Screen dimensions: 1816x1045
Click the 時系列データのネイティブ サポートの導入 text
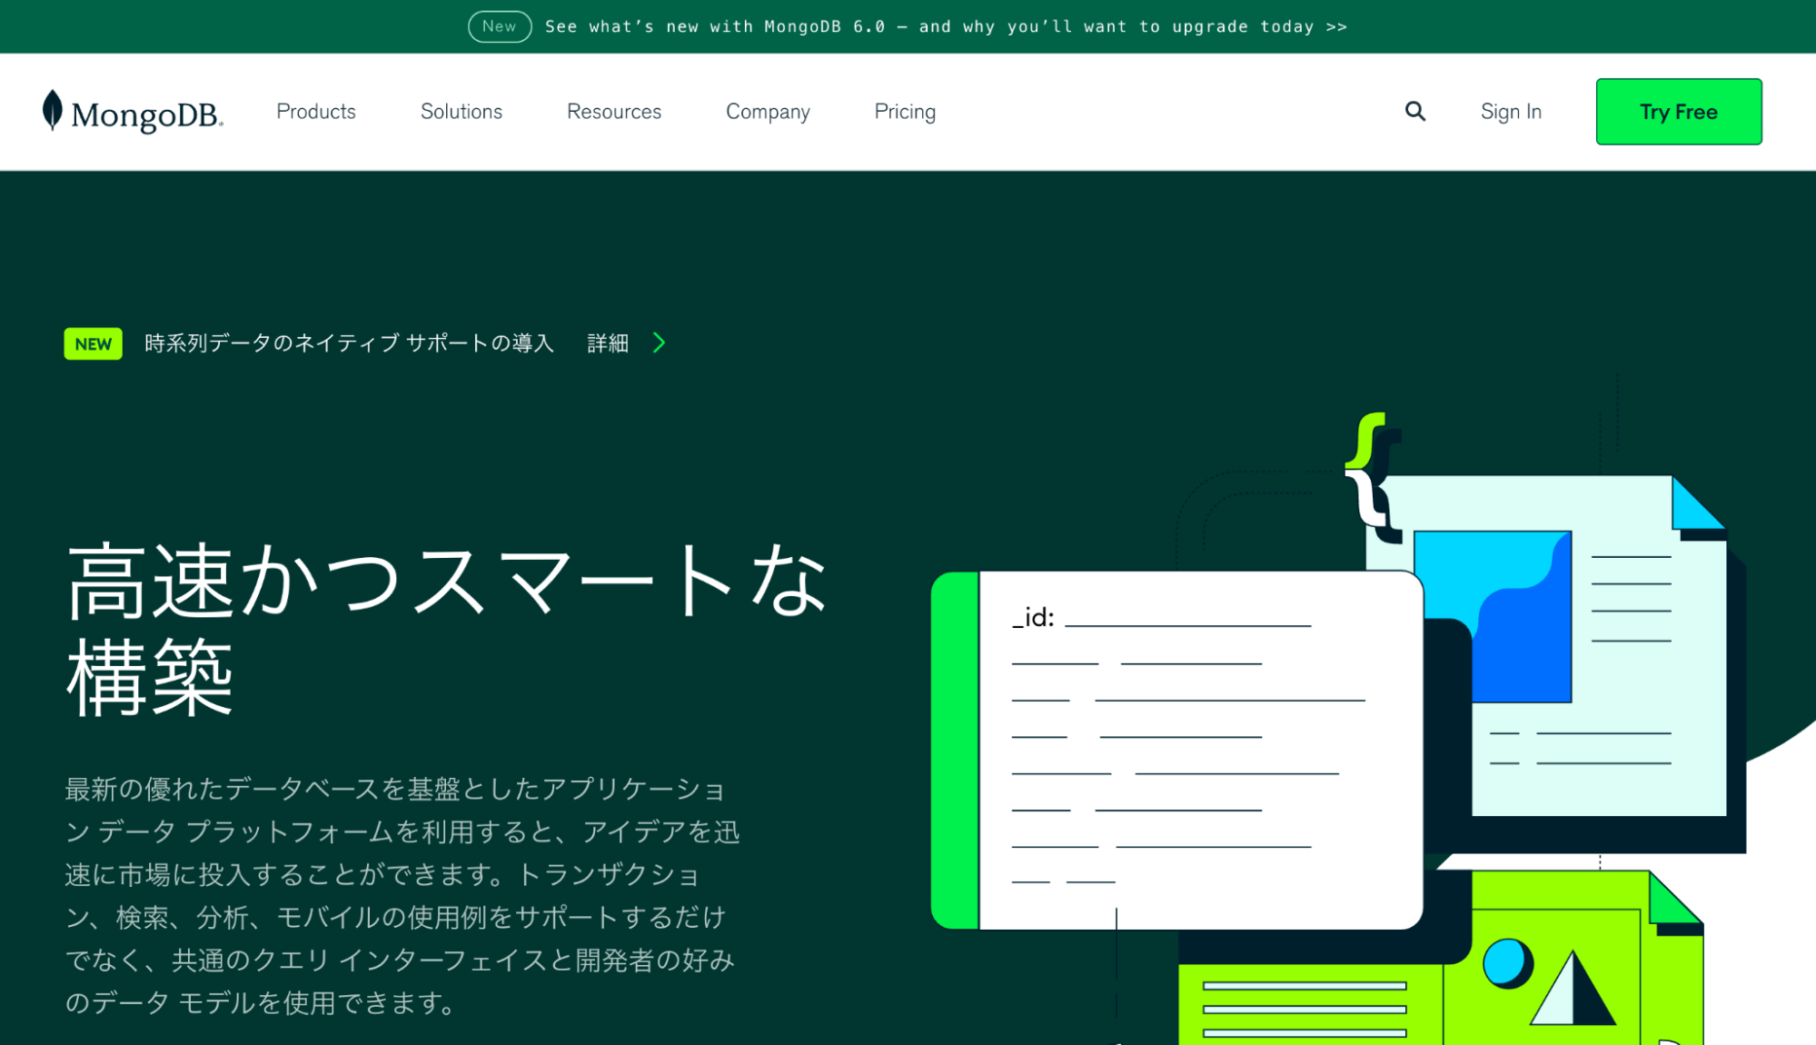point(349,343)
